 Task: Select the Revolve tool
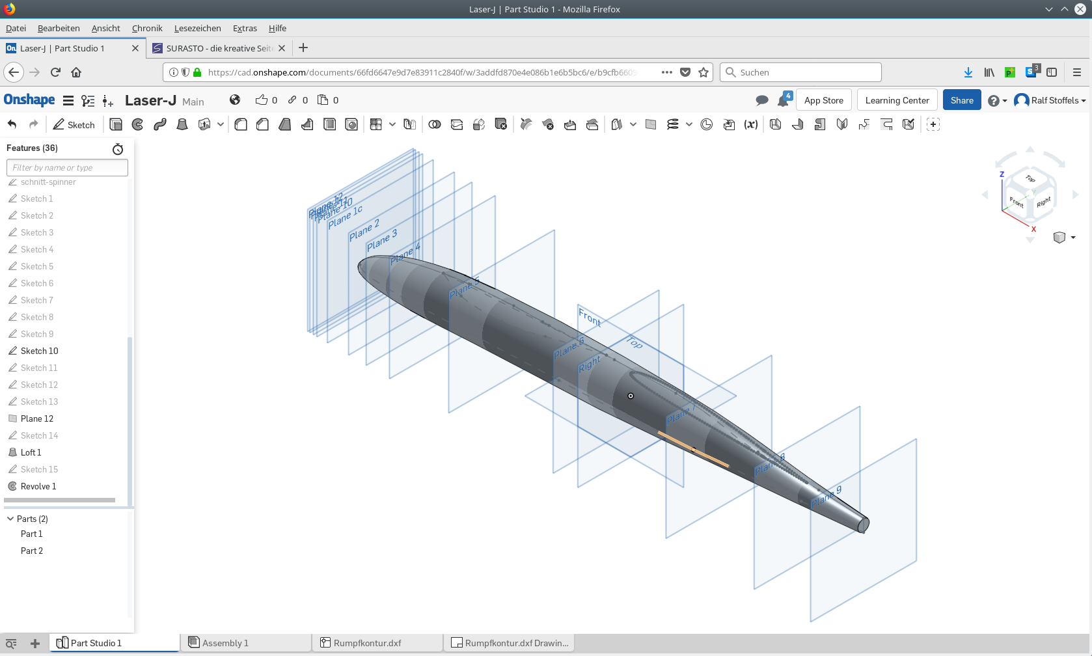coord(138,124)
